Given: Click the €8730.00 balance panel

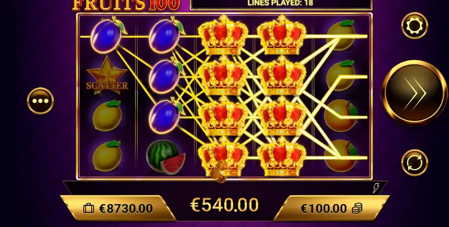Looking at the screenshot, I should (118, 209).
